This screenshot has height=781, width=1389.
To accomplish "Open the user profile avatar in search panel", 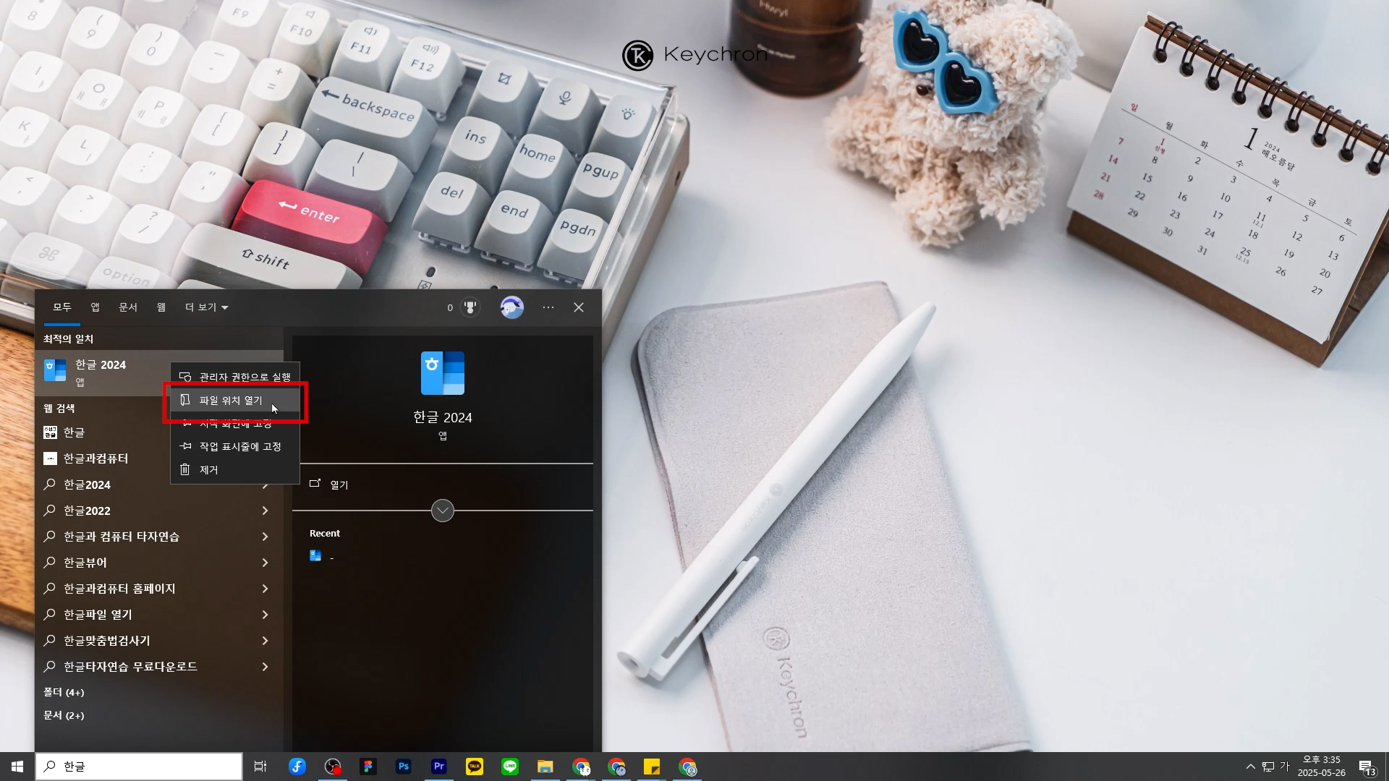I will pyautogui.click(x=512, y=307).
